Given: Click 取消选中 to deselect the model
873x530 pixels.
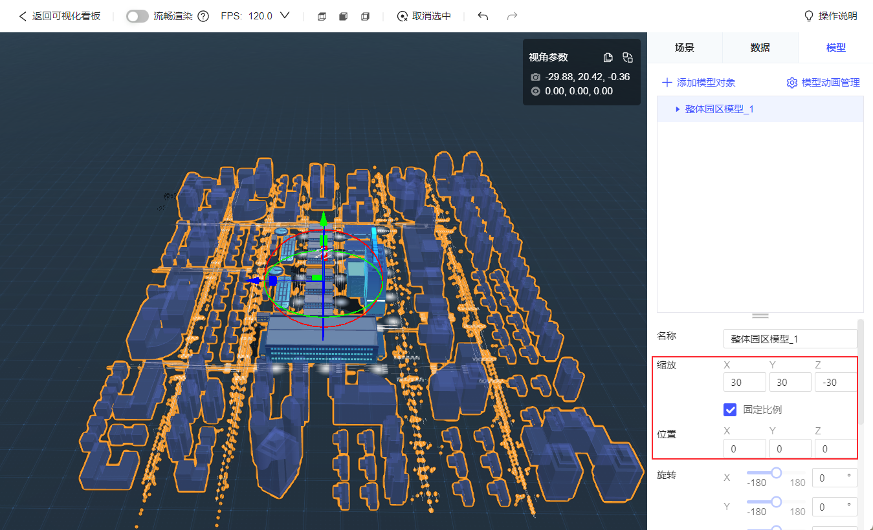Looking at the screenshot, I should click(x=424, y=16).
